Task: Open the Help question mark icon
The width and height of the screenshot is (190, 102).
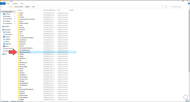Action: (189, 4)
